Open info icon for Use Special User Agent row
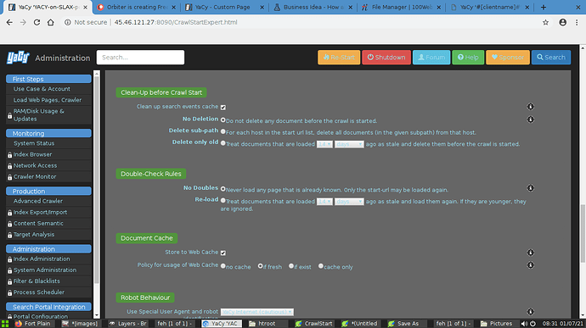The image size is (586, 328). pos(530,312)
